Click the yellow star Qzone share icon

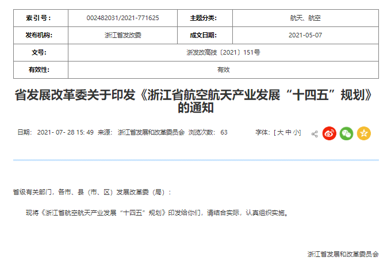[363, 133]
